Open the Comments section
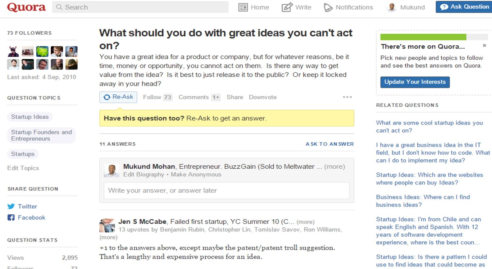The height and width of the screenshot is (269, 492). [194, 97]
